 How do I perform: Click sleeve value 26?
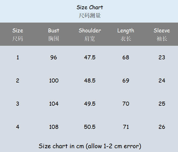162,127
